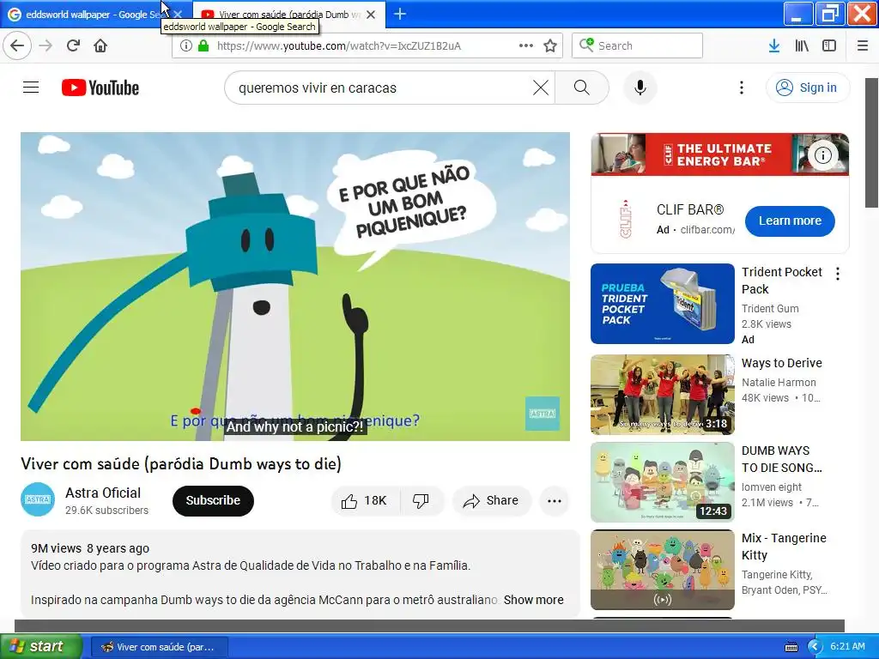Focus the browser Search box

pos(638,45)
